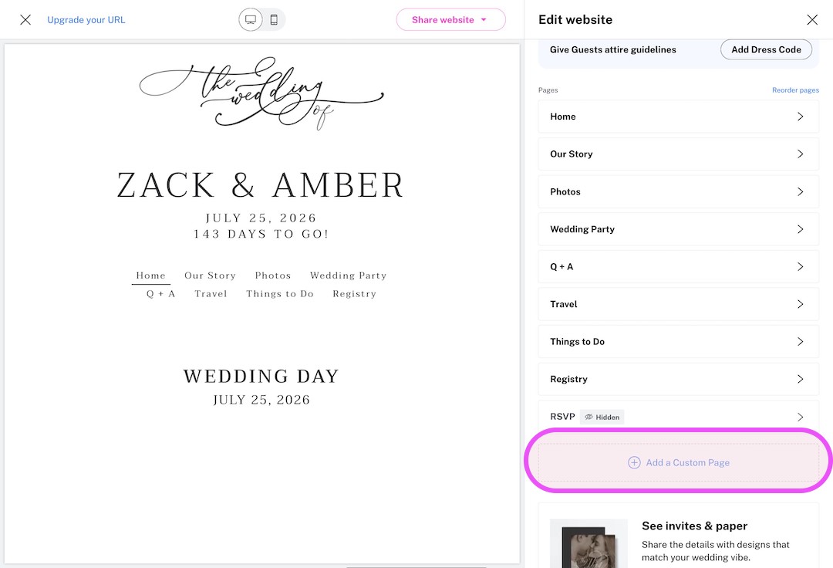Open the Registry page editor
Image resolution: width=833 pixels, height=568 pixels.
(x=678, y=379)
